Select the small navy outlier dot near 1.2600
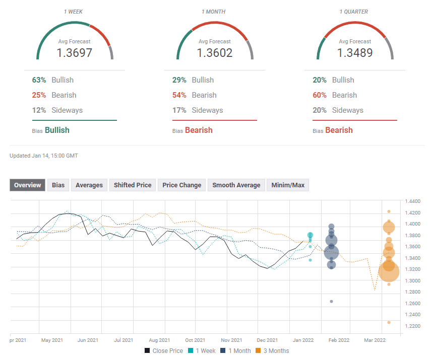This screenshot has height=360, width=433. [x=331, y=301]
